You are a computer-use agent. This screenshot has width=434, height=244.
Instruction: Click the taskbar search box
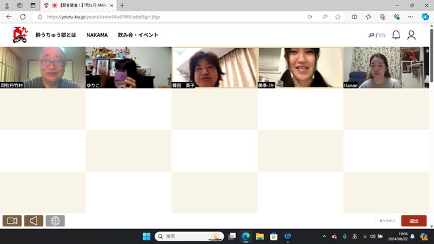point(189,237)
